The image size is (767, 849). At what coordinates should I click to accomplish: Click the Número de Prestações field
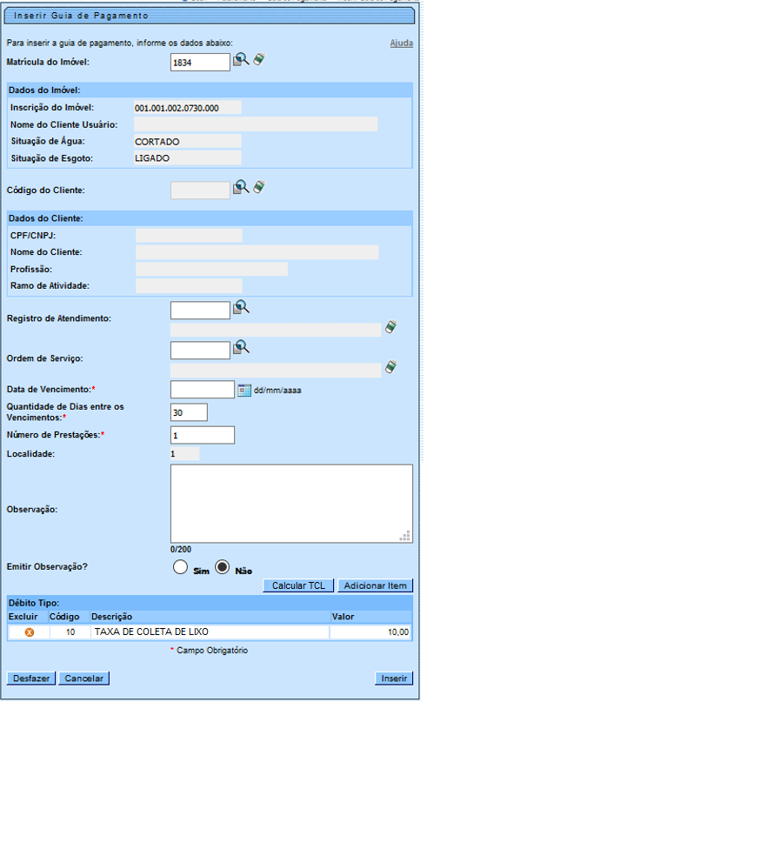pyautogui.click(x=202, y=435)
